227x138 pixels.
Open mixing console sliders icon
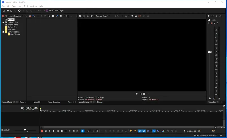click(x=220, y=16)
